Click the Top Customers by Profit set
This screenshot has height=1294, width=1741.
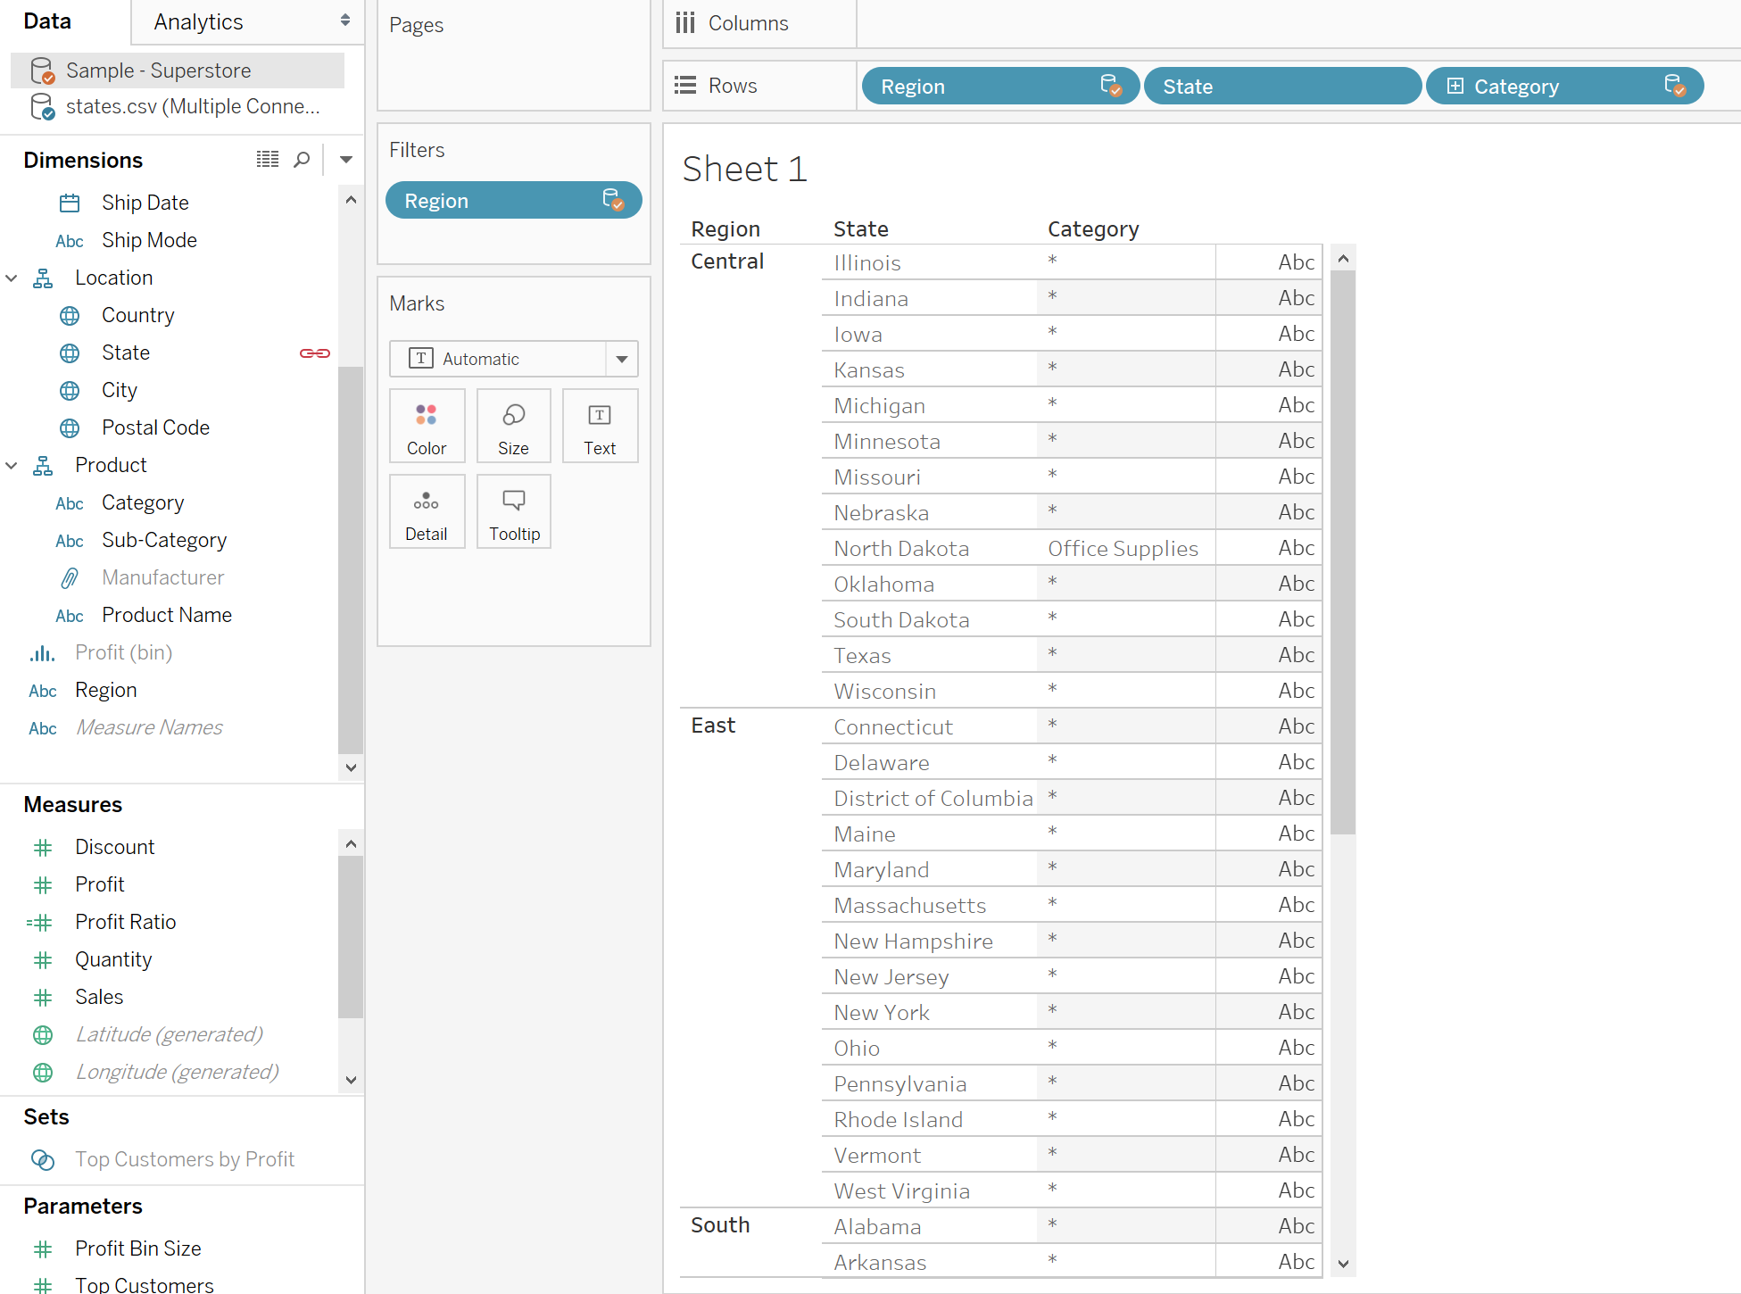(185, 1159)
